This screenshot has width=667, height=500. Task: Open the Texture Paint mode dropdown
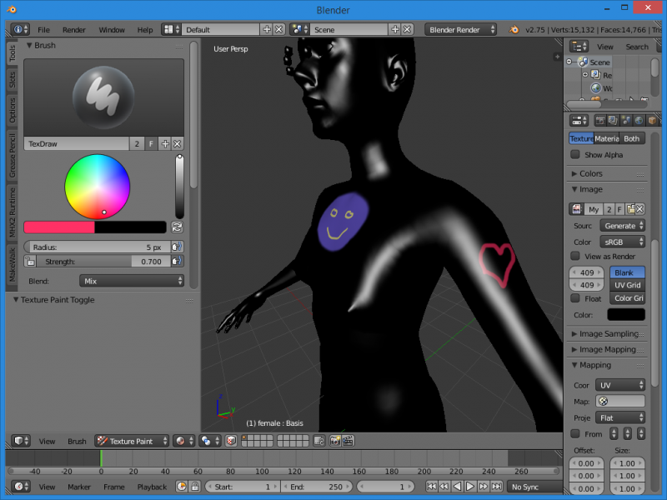coord(132,441)
